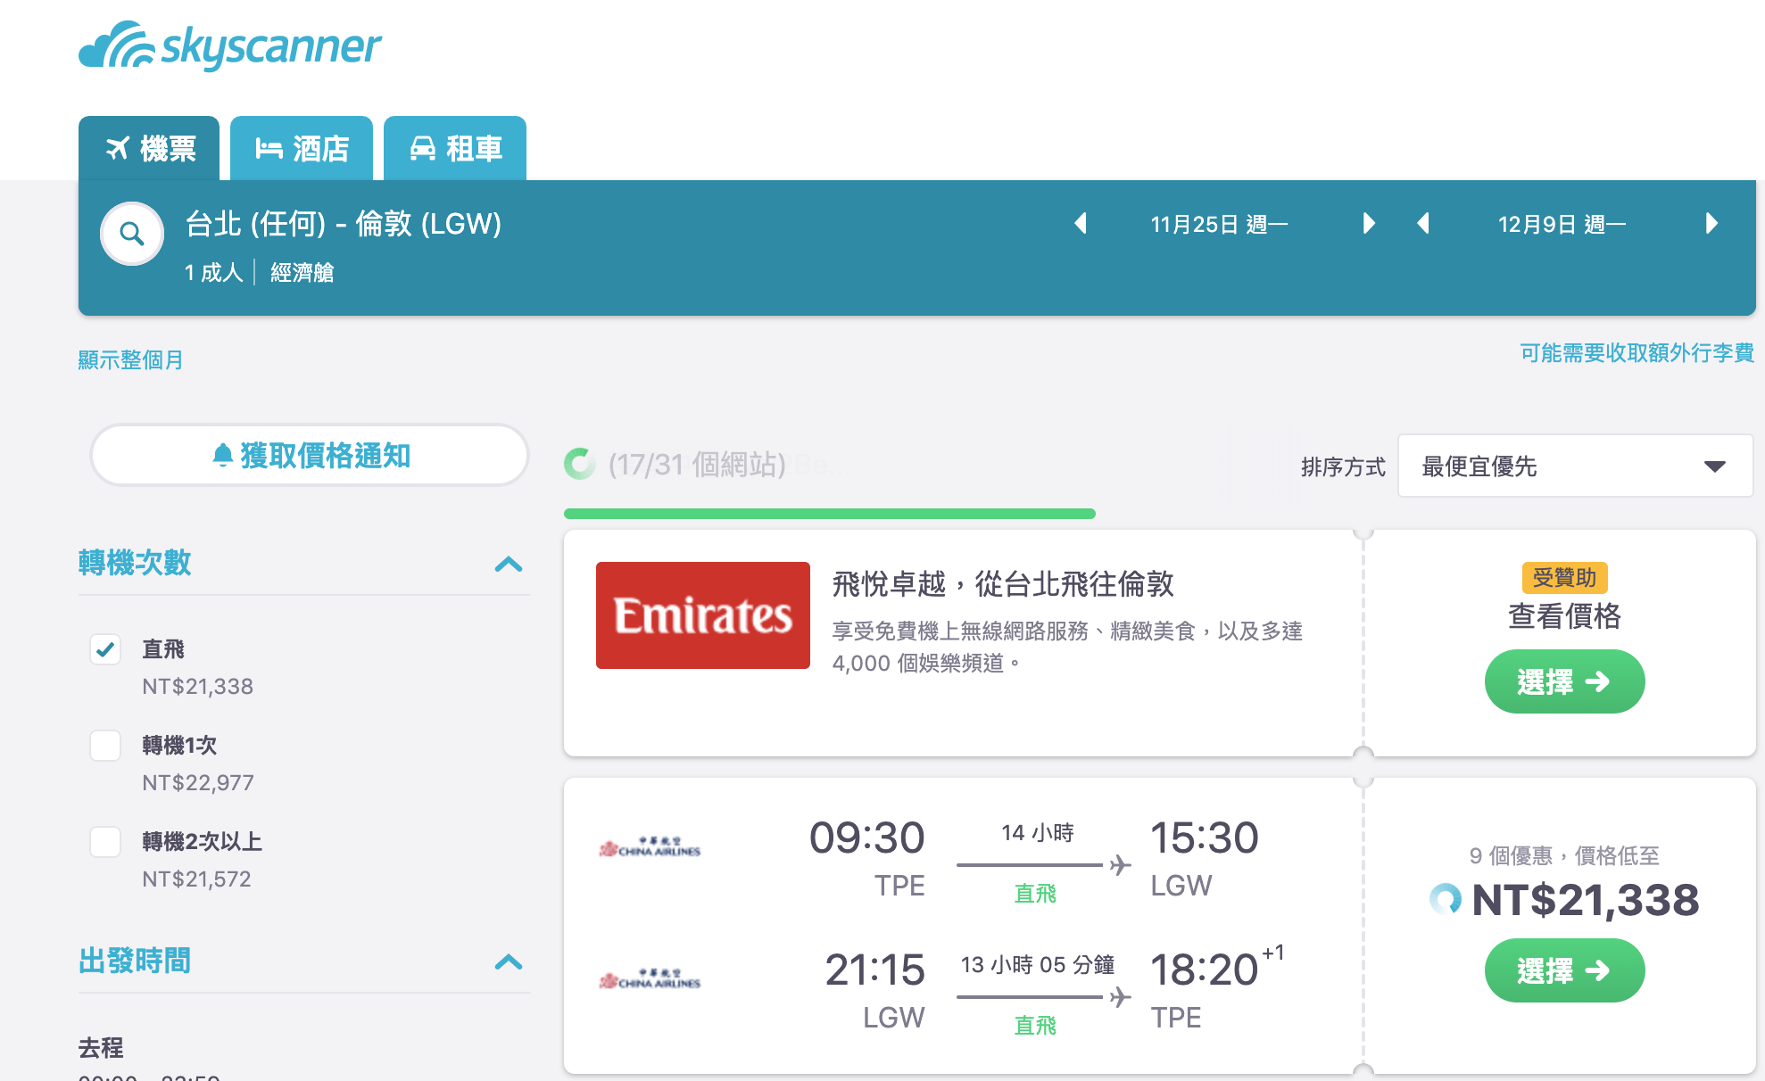This screenshot has width=1765, height=1081.
Task: Click the 受贊助 sponsored badge
Action: [x=1564, y=578]
